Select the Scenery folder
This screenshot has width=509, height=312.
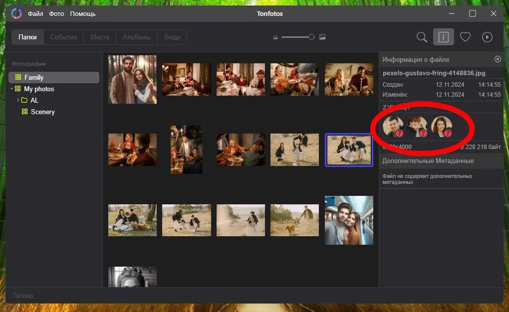[42, 112]
